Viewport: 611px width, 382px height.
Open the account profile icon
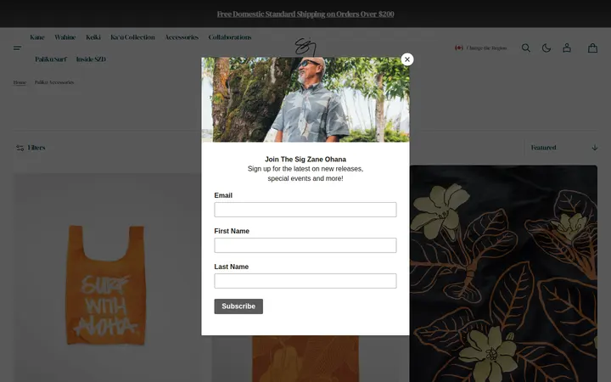[567, 48]
